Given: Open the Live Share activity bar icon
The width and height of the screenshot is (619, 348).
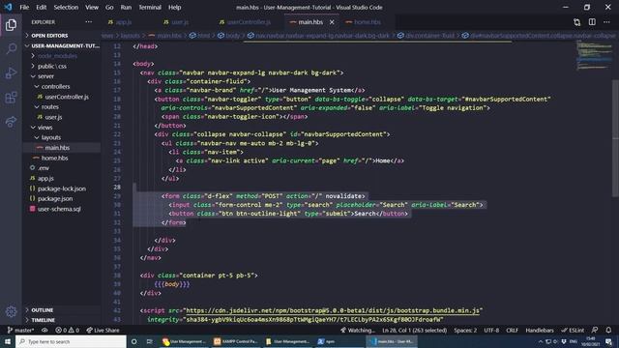Looking at the screenshot, I should click(x=11, y=122).
